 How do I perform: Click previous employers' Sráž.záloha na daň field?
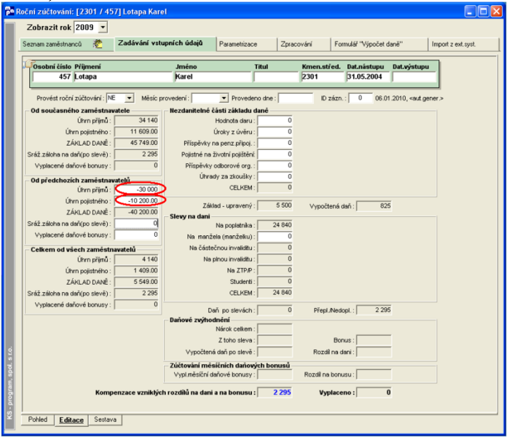coord(137,224)
